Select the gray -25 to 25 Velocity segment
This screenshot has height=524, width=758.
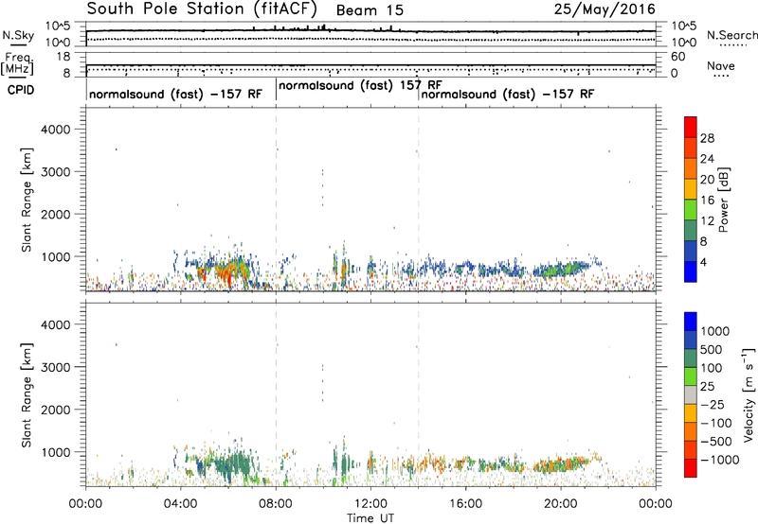pos(691,394)
